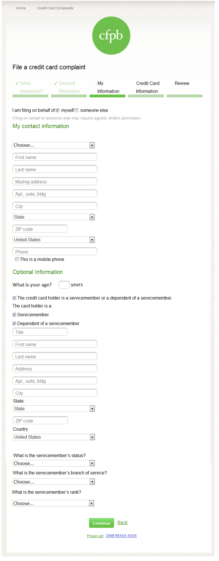Screen dimensions: 219x561
Task: Click the green cfpb logo
Action: [111, 36]
